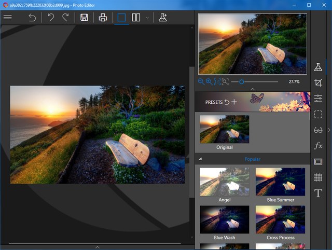
Task: Click the Save floppy disk icon
Action: (84, 17)
